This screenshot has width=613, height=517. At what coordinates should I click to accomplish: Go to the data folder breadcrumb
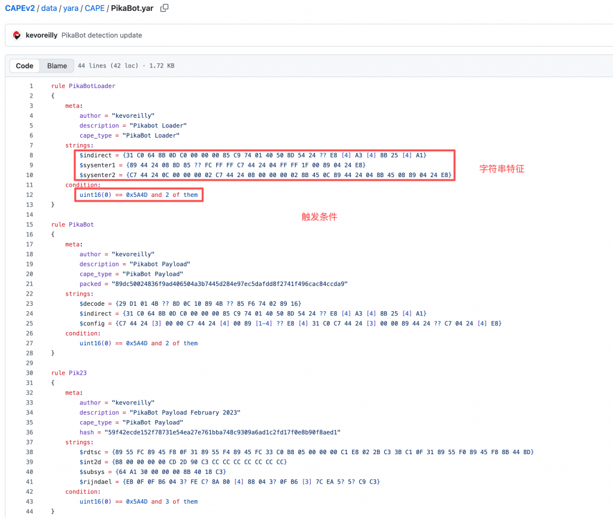[50, 8]
